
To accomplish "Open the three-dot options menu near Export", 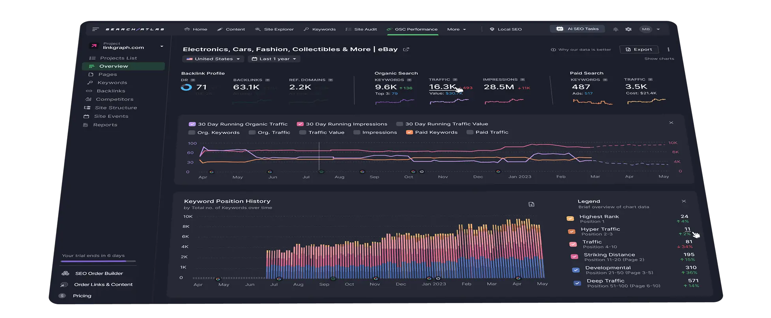I will tap(668, 50).
